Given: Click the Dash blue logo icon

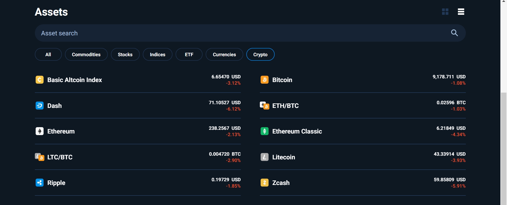Looking at the screenshot, I should pos(40,106).
